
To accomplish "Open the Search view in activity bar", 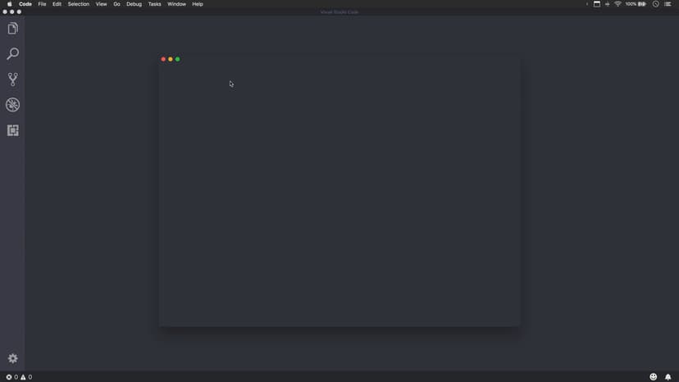I will click(x=12, y=54).
